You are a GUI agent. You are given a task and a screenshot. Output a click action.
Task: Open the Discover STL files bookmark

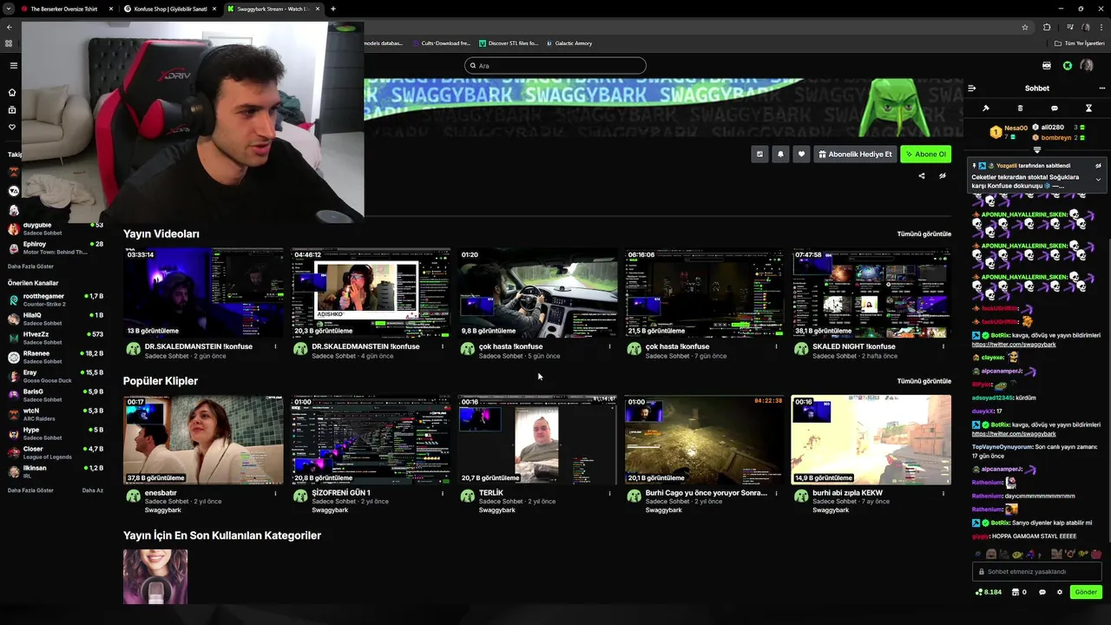click(x=508, y=43)
